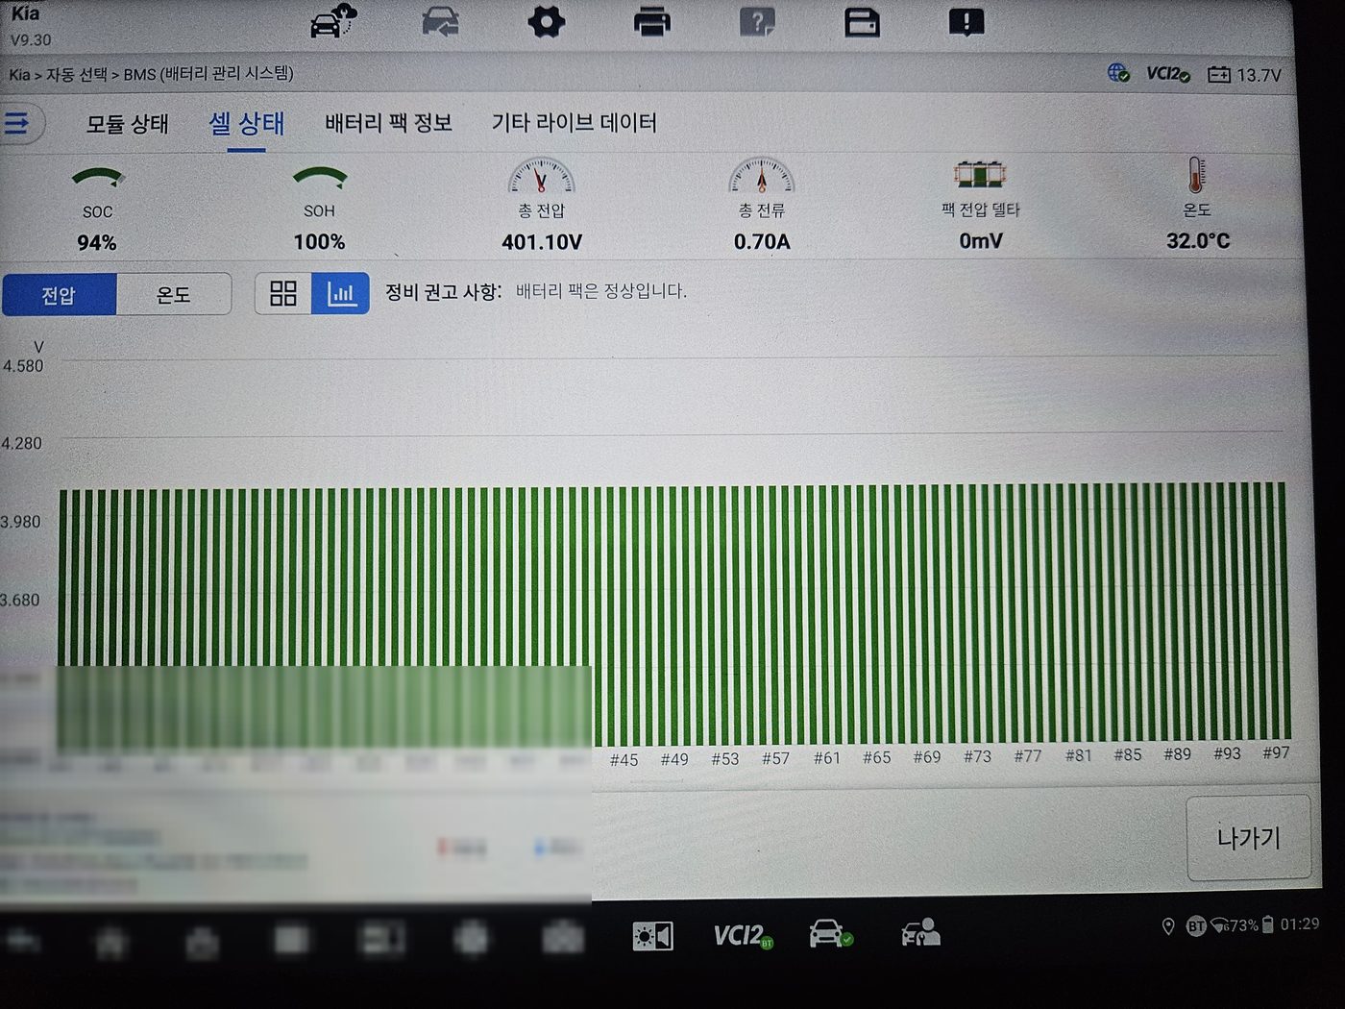
Task: Tap the vehicle cloud icon in top toolbar
Action: click(x=332, y=21)
